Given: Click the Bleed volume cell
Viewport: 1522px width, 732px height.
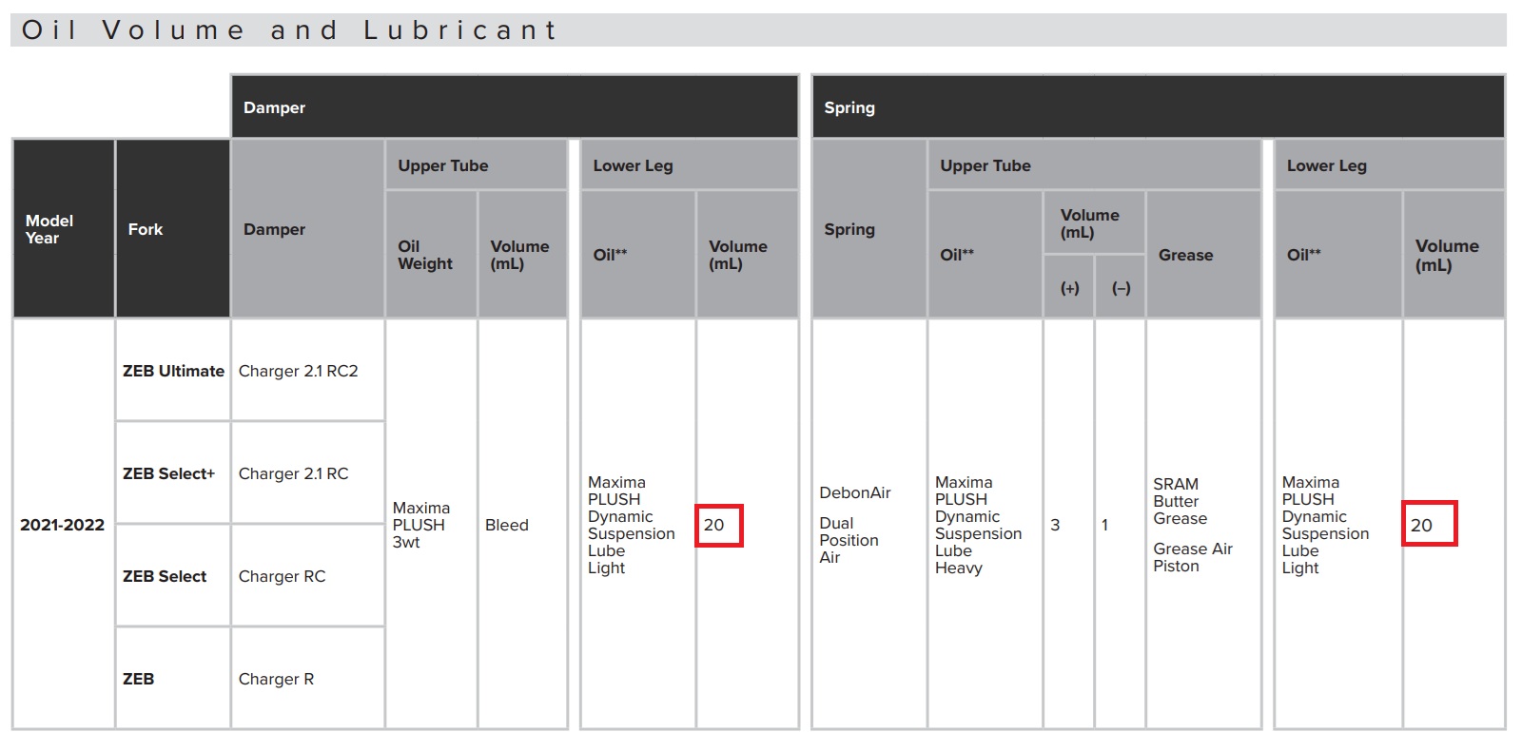Looking at the screenshot, I should pos(522,525).
